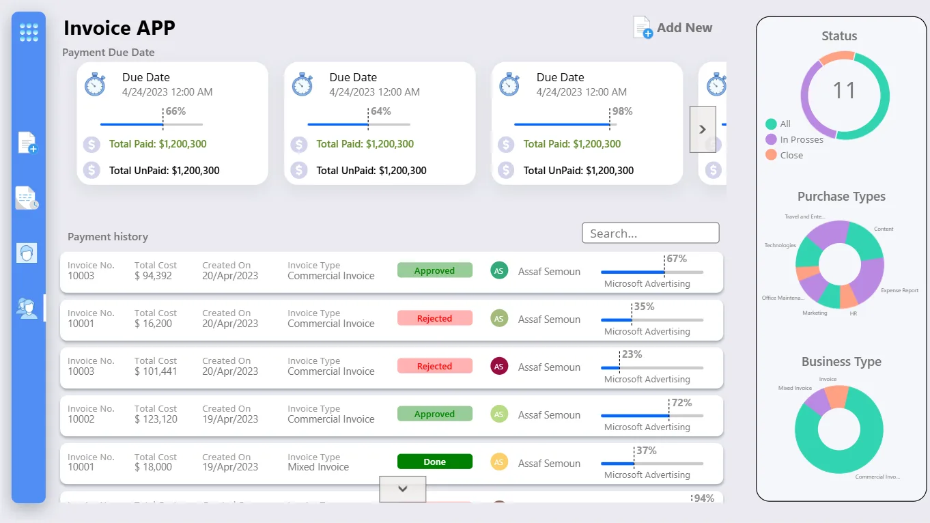The width and height of the screenshot is (930, 523).
Task: Click the Add New document icon
Action: 643,27
